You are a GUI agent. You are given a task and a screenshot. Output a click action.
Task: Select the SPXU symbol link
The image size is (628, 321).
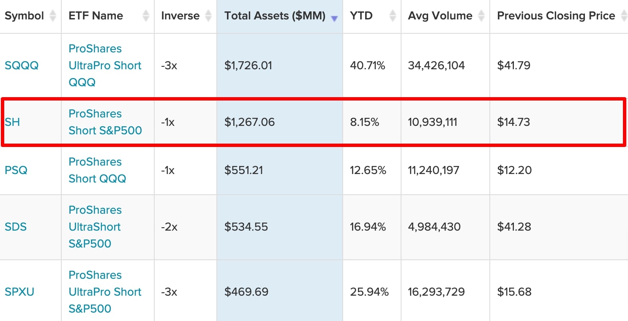19,292
